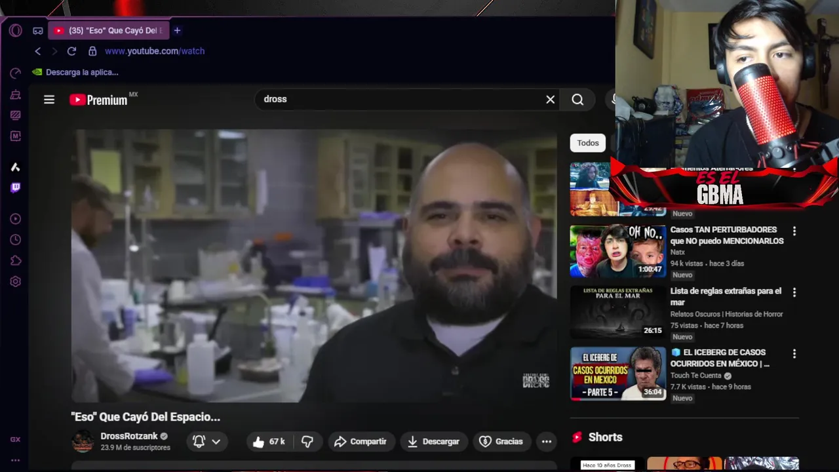Expand the notification bell dropdown
This screenshot has height=472, width=839.
pyautogui.click(x=206, y=442)
